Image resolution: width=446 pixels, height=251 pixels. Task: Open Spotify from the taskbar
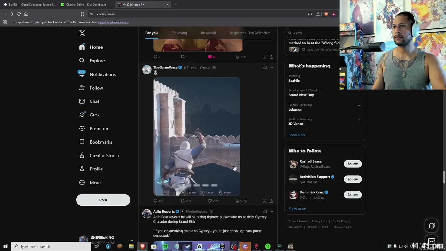coord(165,246)
